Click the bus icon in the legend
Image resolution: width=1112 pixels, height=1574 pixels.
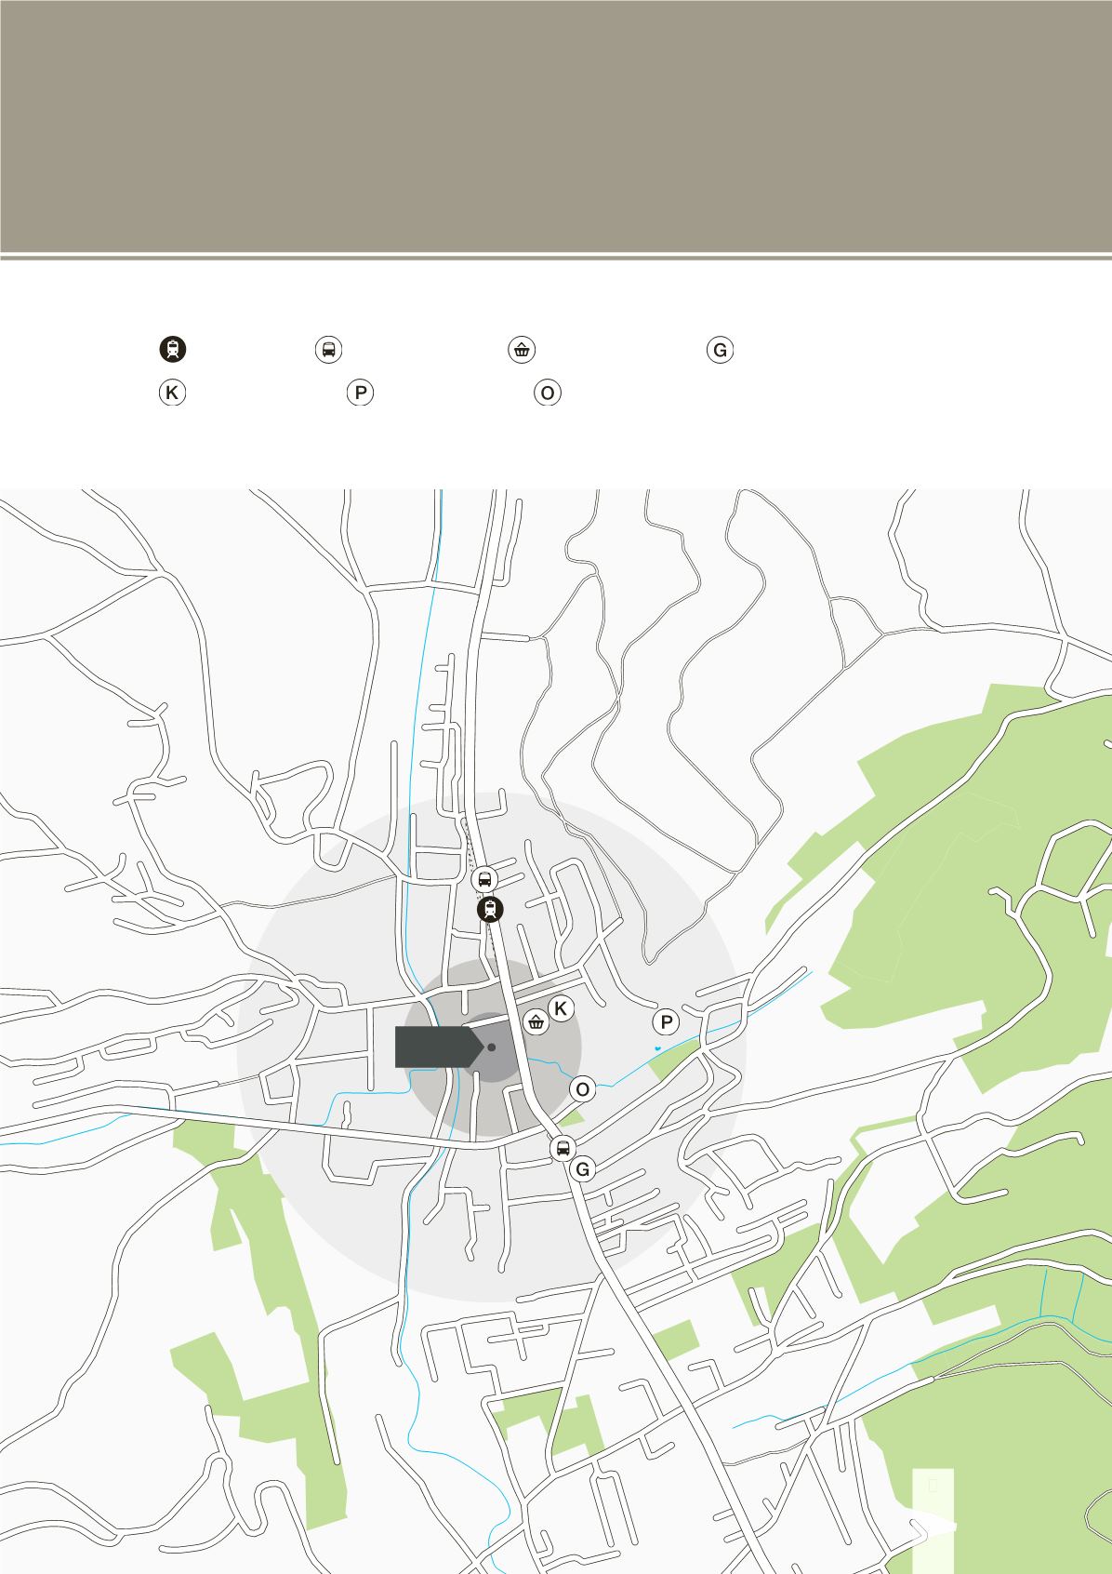[x=328, y=350]
